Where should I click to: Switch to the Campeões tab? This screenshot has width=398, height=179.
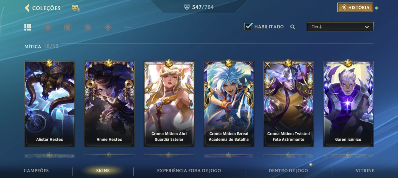[x=36, y=171]
